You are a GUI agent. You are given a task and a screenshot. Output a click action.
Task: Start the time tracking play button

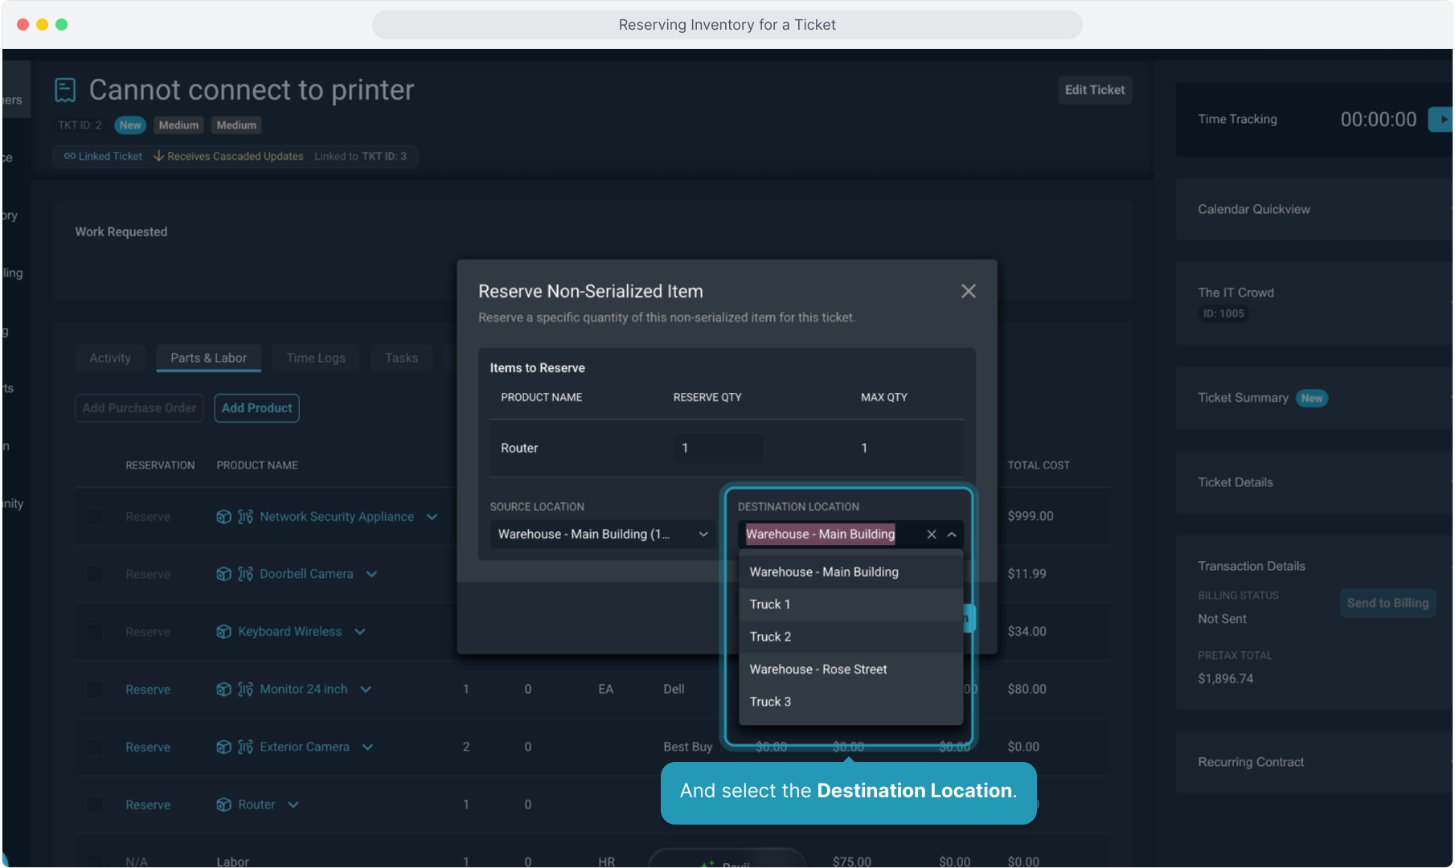(x=1443, y=119)
